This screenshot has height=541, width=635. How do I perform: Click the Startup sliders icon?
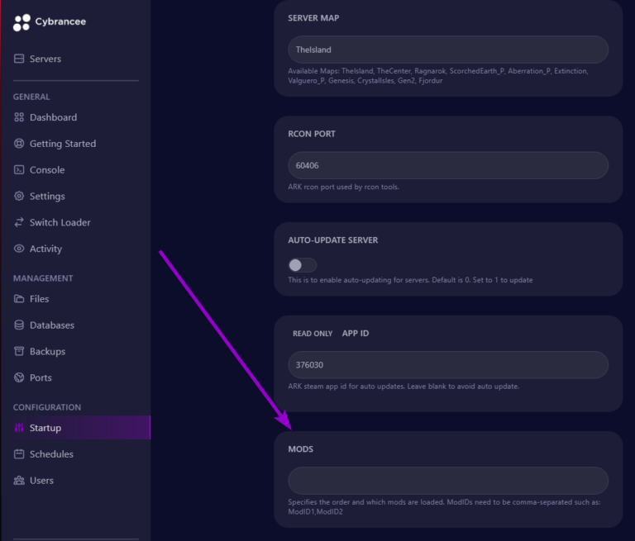(x=19, y=428)
